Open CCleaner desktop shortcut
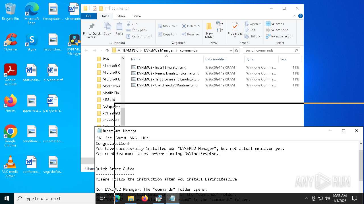Screen dimensions: 364x204 [11, 42]
